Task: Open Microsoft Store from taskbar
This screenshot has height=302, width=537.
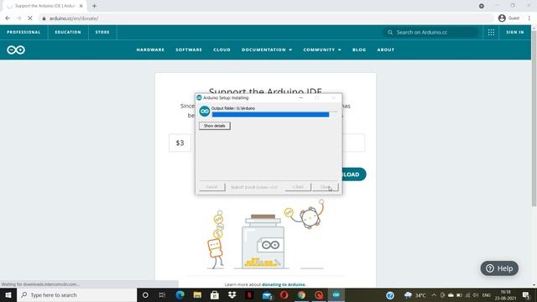Action: 215,294
